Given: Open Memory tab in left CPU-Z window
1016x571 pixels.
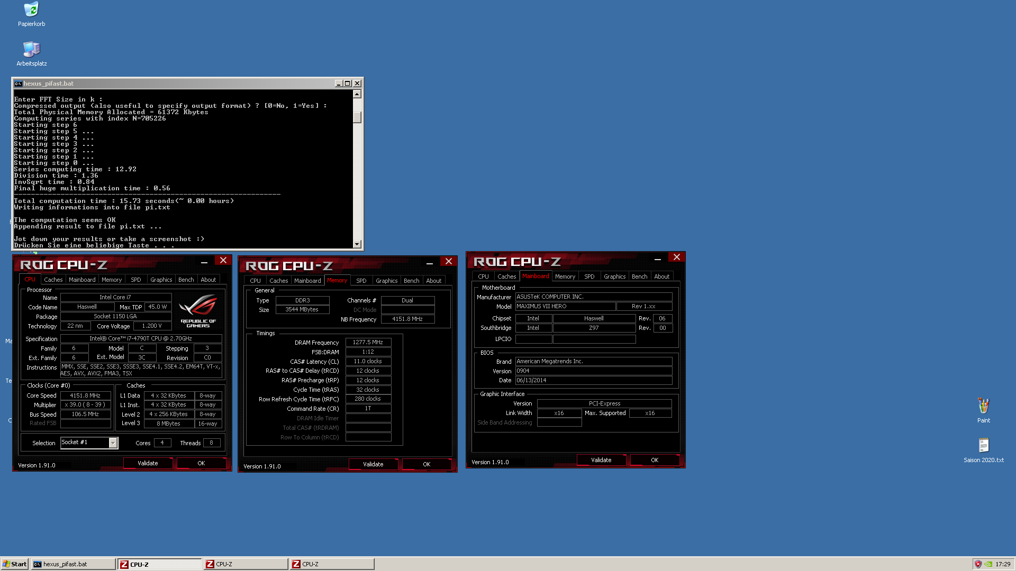Looking at the screenshot, I should 112,280.
